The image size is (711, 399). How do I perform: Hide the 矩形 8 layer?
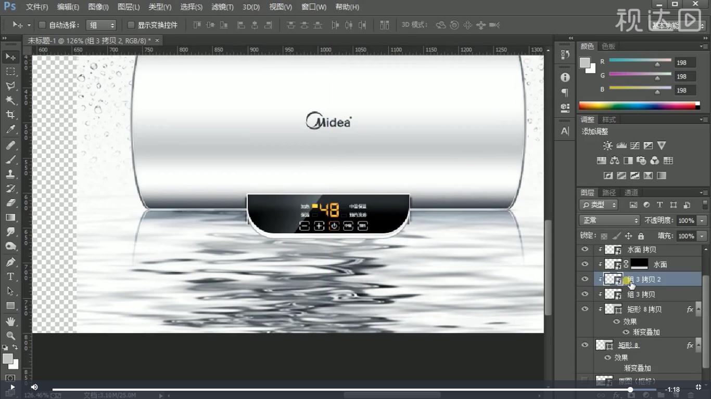[585, 345]
